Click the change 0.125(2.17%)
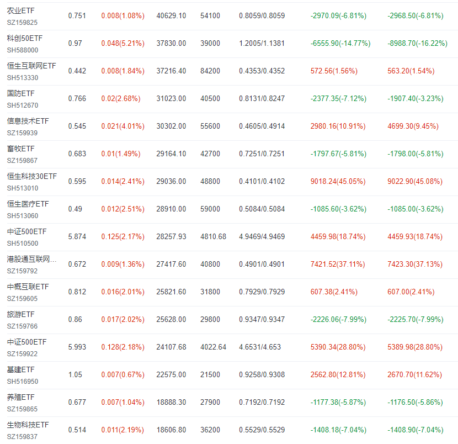The height and width of the screenshot is (444, 458). coord(123,237)
